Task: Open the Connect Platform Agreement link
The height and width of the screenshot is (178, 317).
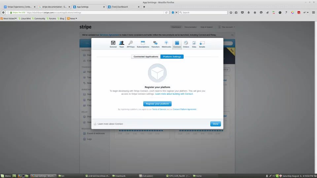Action: pos(185,109)
